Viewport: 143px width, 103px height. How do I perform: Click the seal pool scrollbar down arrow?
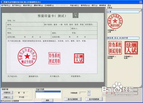[140, 86]
